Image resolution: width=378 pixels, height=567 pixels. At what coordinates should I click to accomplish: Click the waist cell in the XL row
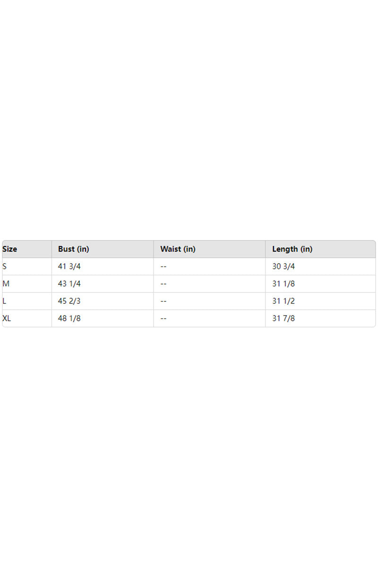(163, 318)
